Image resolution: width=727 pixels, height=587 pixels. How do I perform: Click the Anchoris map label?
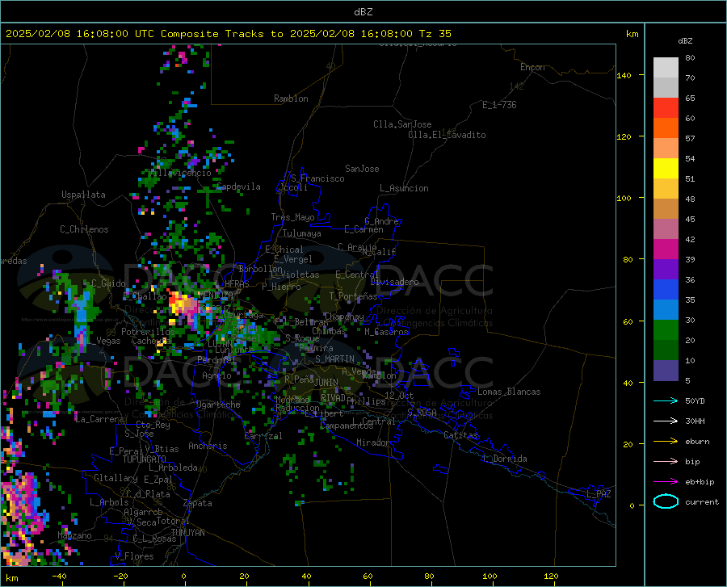[x=208, y=447]
